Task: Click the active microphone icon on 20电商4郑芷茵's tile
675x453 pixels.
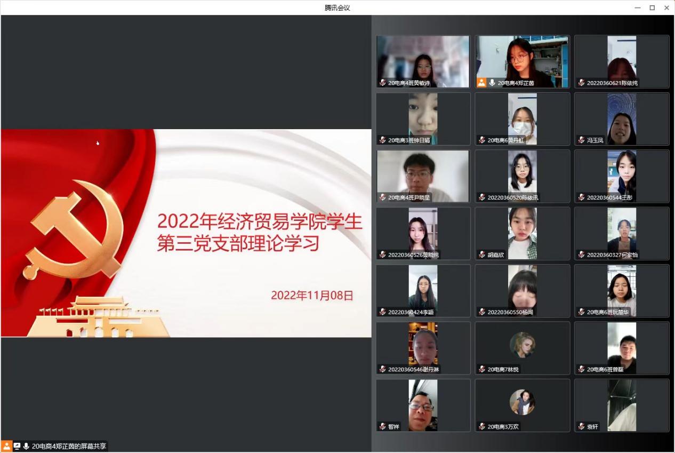Action: coord(492,83)
